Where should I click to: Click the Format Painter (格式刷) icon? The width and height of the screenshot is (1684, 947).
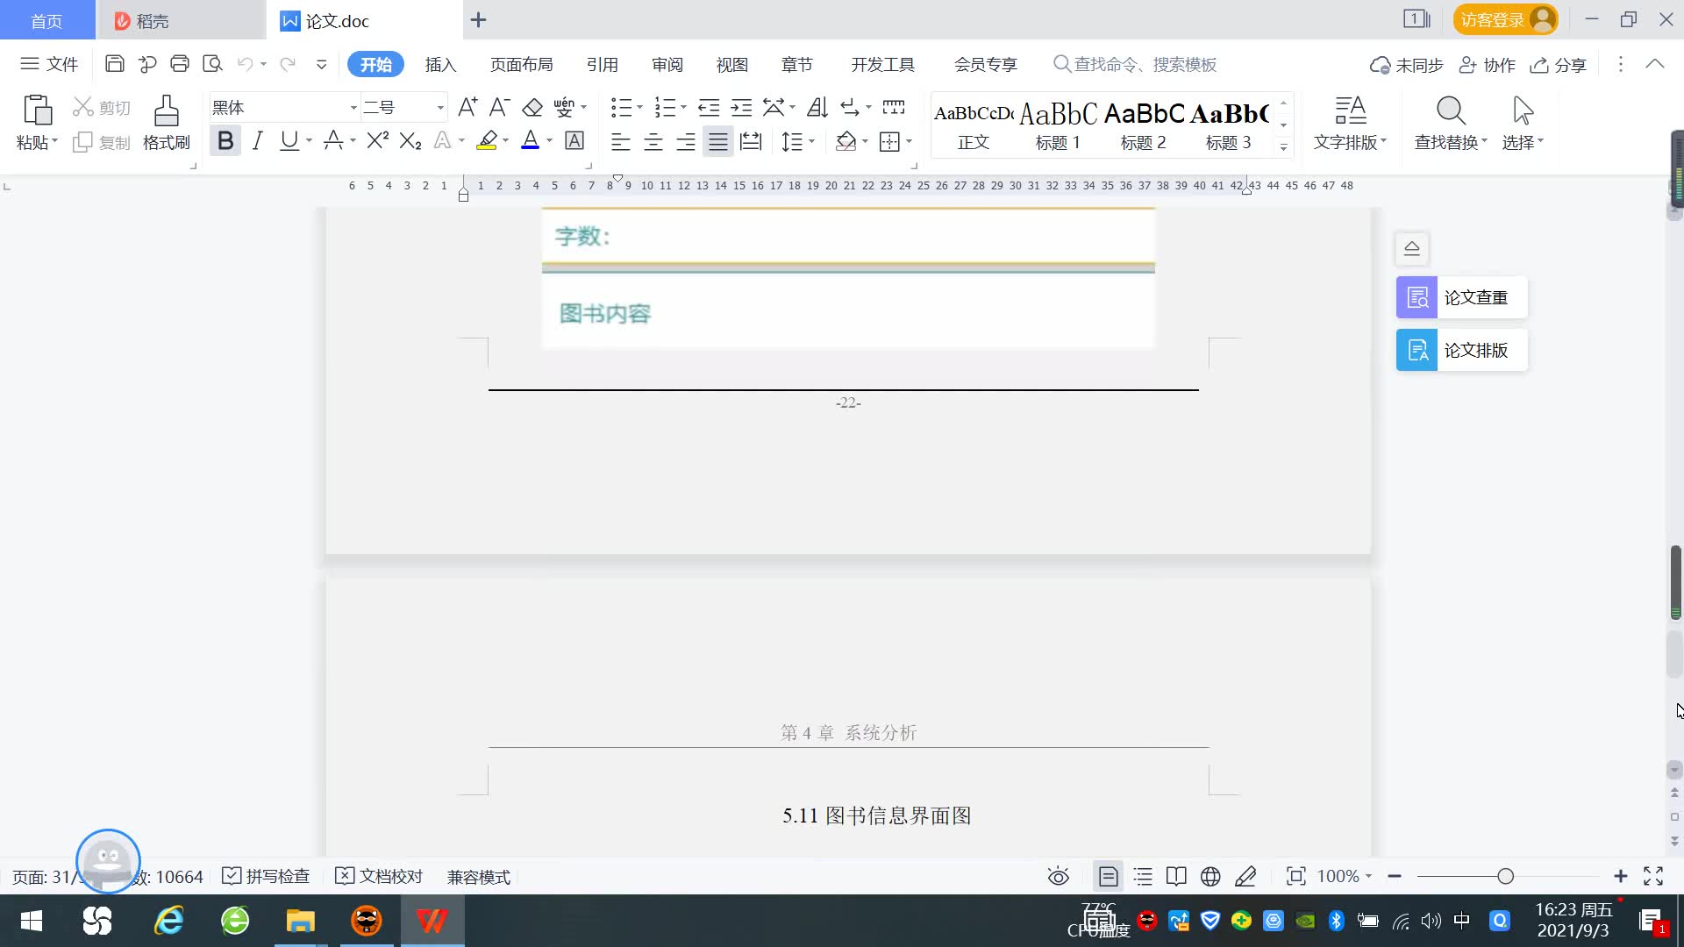pos(166,112)
